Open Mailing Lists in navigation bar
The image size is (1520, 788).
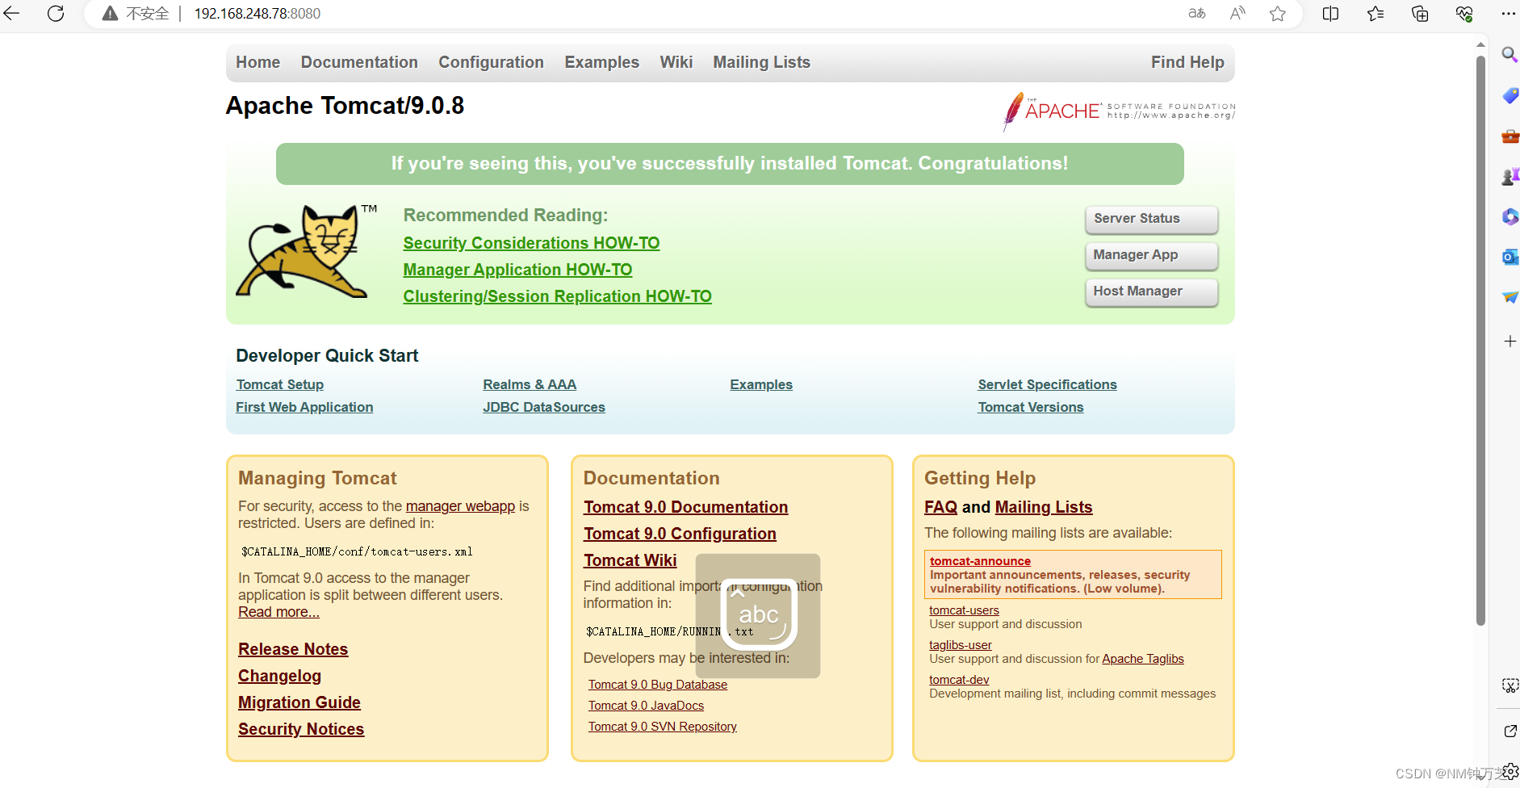click(x=761, y=62)
